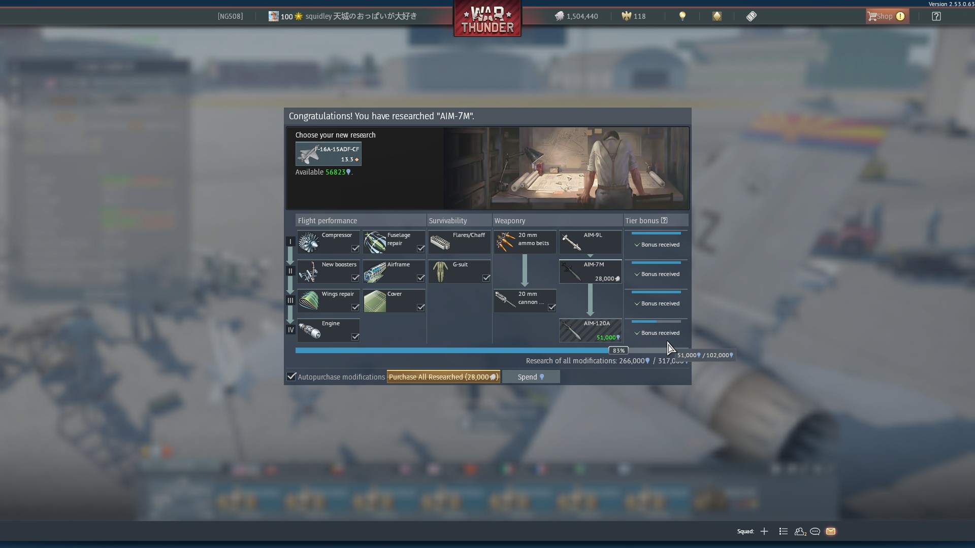Toggle Autopurchase modifications checkbox
Image resolution: width=975 pixels, height=548 pixels.
tap(291, 376)
